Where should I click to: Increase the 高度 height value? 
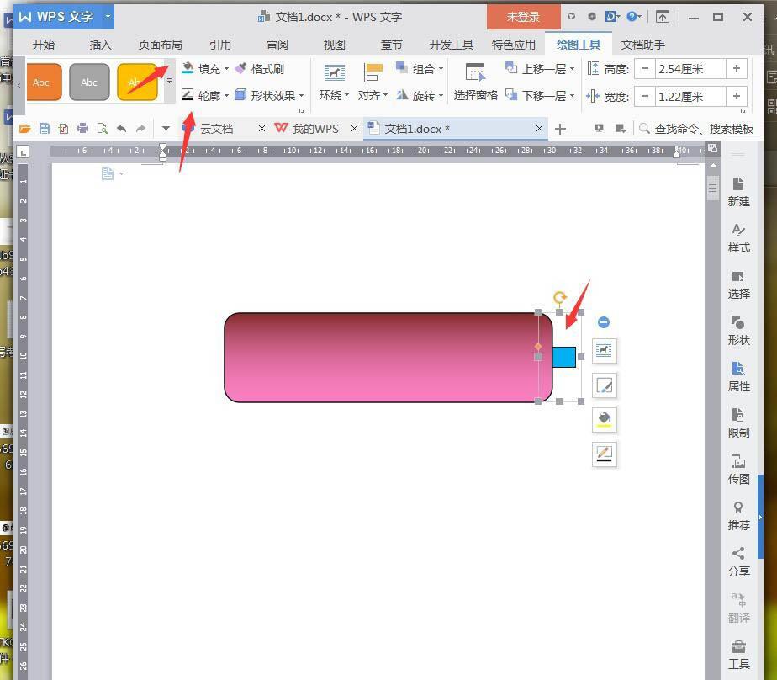coord(737,68)
